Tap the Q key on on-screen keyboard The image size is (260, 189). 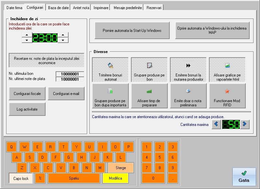click(11, 147)
